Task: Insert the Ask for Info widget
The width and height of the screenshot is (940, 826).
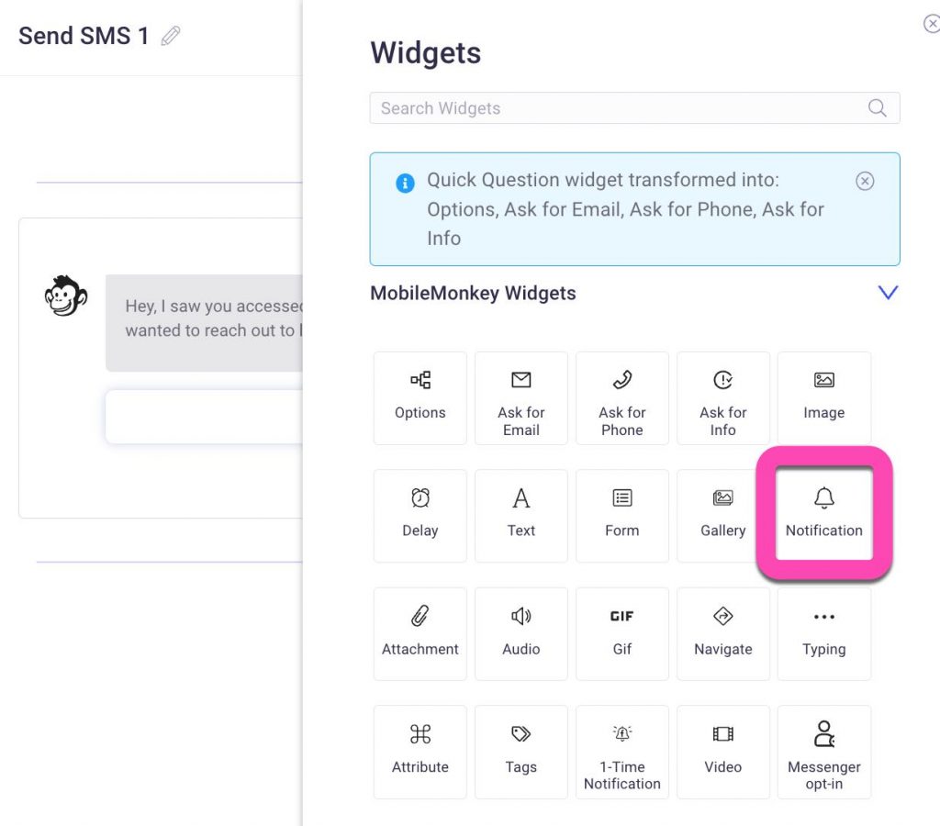Action: pos(723,397)
